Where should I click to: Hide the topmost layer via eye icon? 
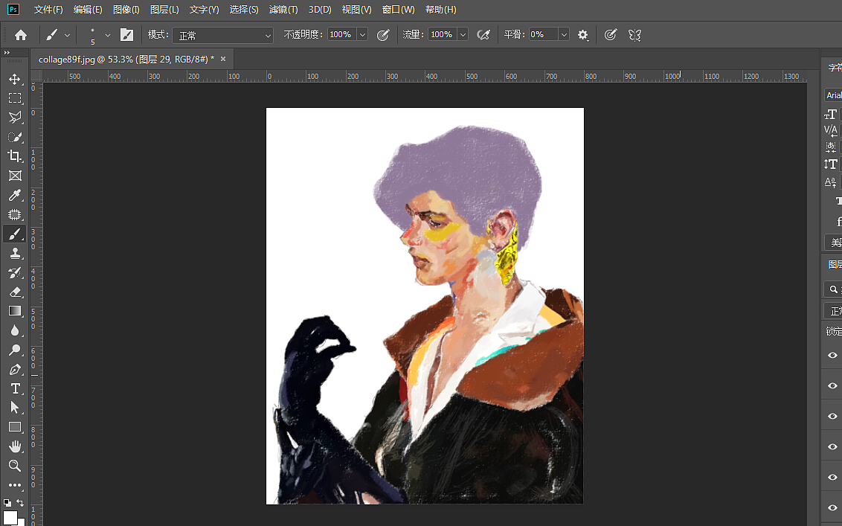click(832, 355)
